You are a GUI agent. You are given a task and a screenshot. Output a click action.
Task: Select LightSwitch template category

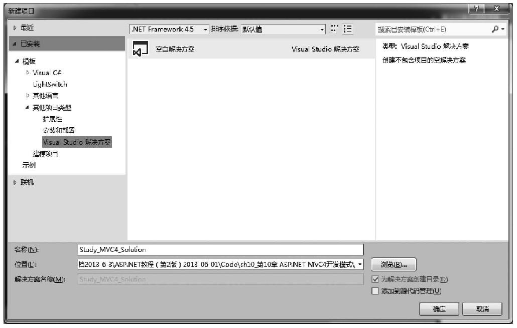click(50, 84)
